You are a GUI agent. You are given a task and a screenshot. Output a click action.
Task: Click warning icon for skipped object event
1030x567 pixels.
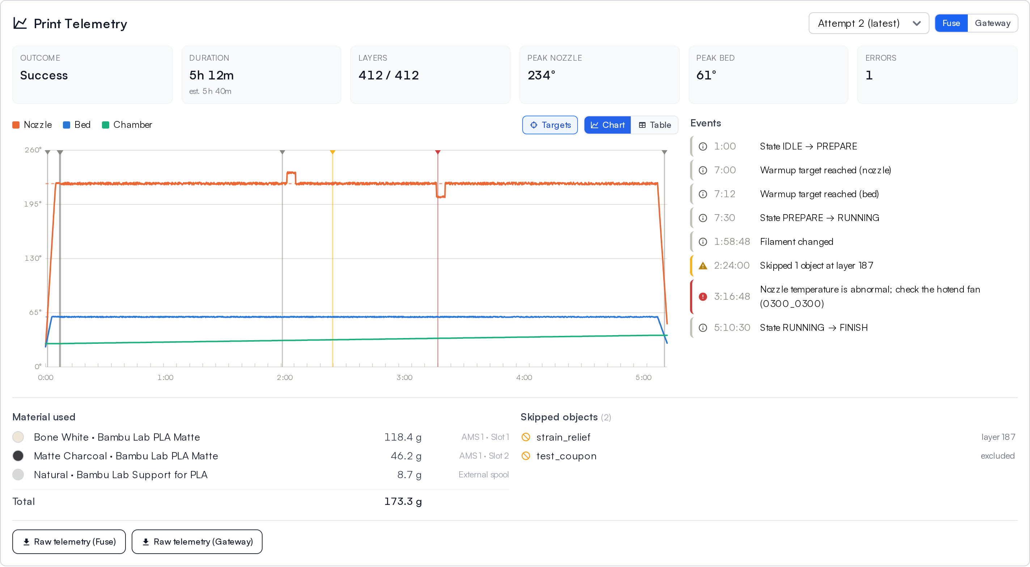pyautogui.click(x=703, y=266)
